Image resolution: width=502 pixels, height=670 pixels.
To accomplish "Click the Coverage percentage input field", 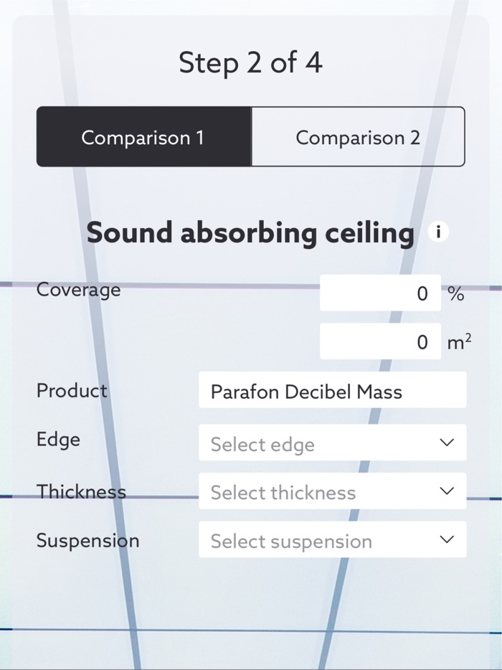I will pos(380,293).
